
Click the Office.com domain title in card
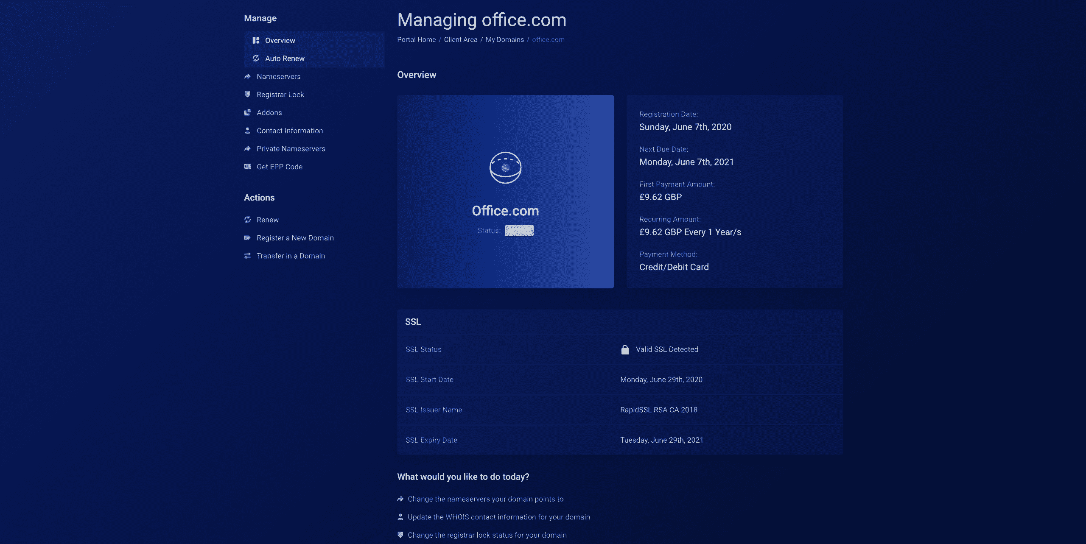point(505,211)
